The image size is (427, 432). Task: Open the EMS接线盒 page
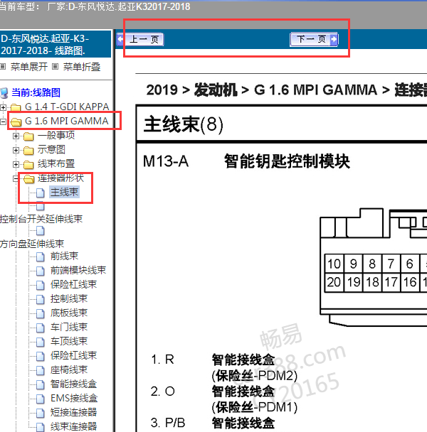(x=74, y=399)
